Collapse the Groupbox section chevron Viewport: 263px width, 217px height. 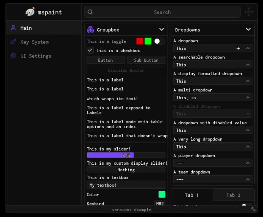[161, 30]
